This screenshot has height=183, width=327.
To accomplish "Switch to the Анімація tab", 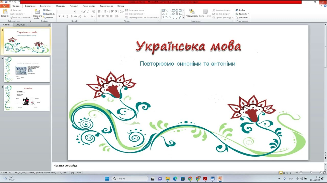I will pyautogui.click(x=74, y=6).
